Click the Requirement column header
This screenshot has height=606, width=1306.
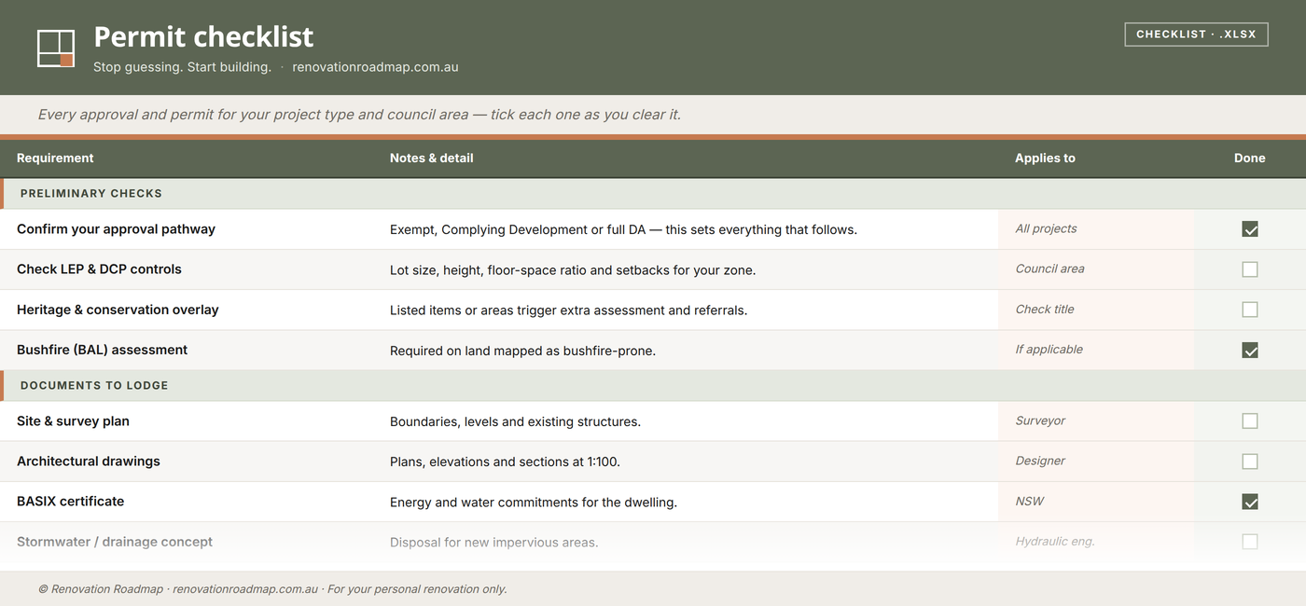55,158
